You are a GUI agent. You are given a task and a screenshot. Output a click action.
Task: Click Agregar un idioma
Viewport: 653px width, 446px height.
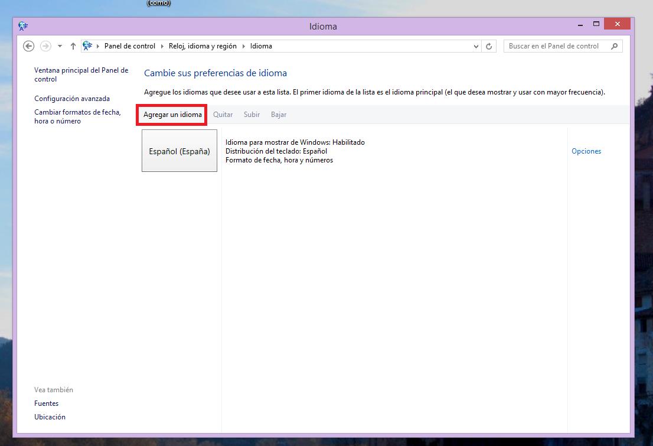[x=172, y=115]
